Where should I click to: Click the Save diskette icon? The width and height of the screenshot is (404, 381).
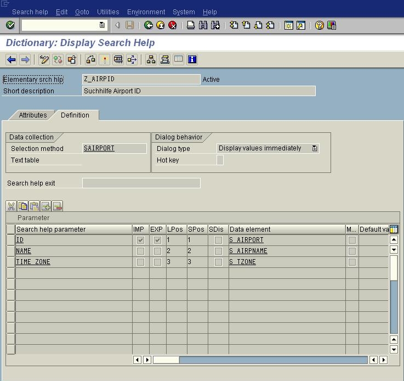click(129, 25)
